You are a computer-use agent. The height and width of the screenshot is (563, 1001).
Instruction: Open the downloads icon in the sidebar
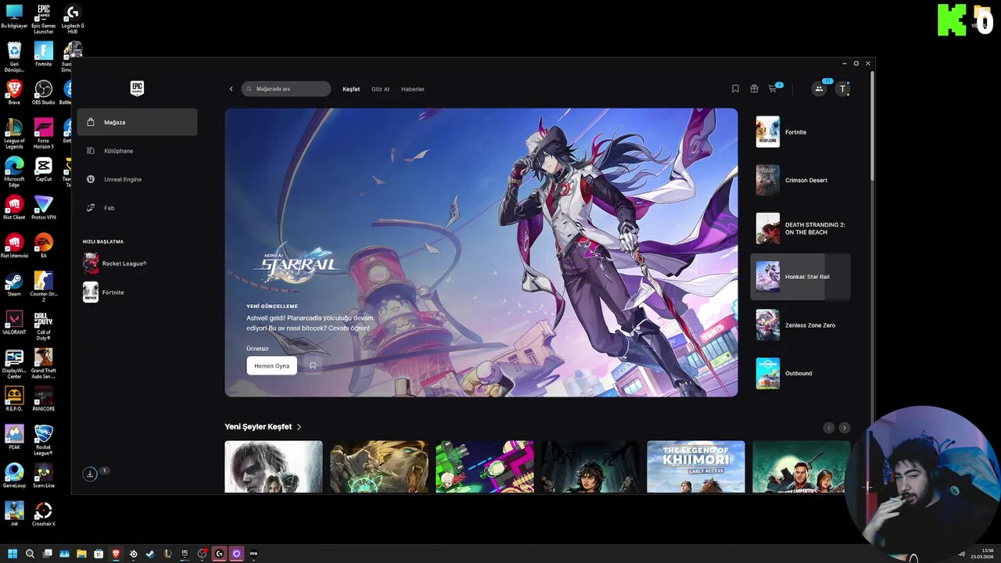coord(90,474)
